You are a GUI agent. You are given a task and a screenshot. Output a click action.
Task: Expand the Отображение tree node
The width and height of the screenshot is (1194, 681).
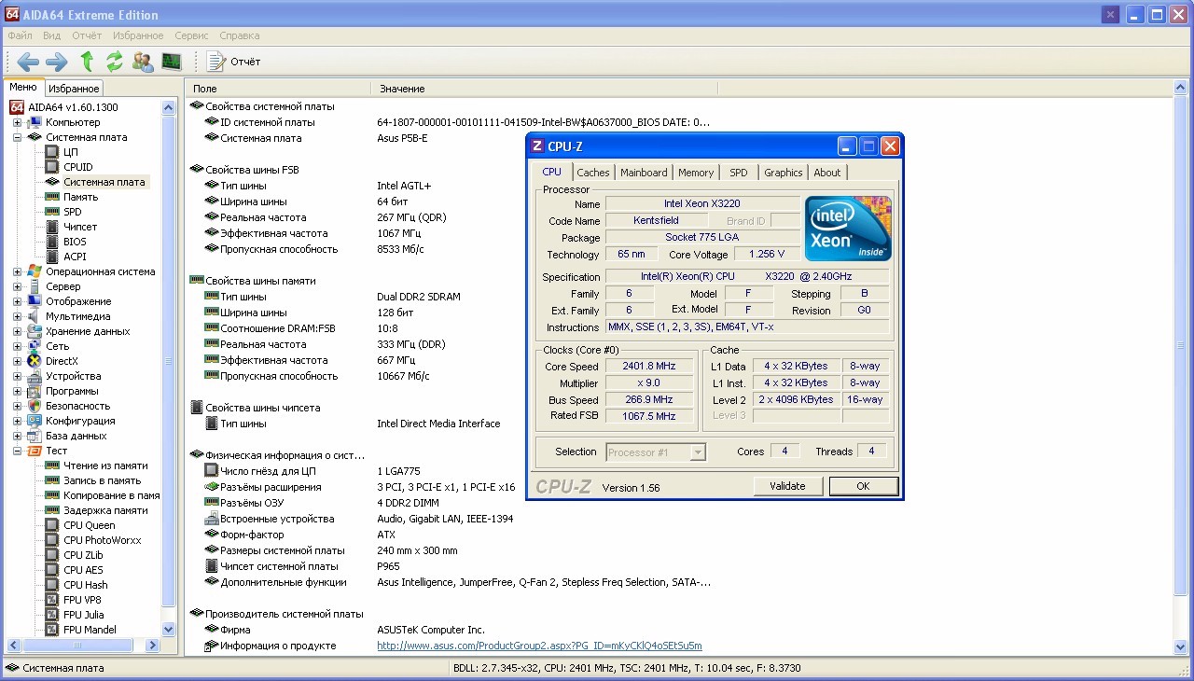pyautogui.click(x=17, y=301)
